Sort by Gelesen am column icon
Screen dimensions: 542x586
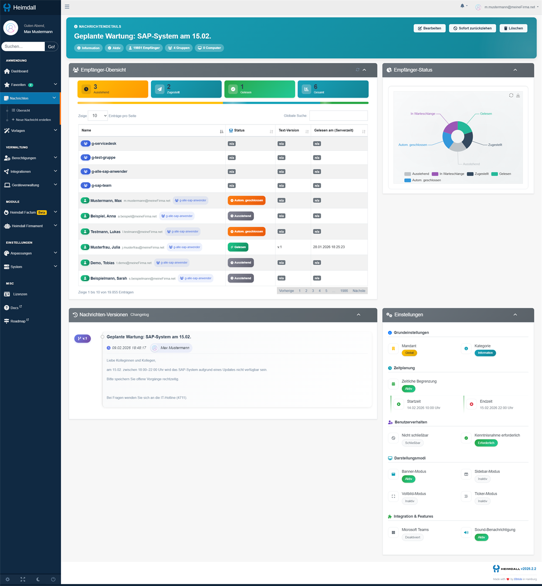(364, 131)
